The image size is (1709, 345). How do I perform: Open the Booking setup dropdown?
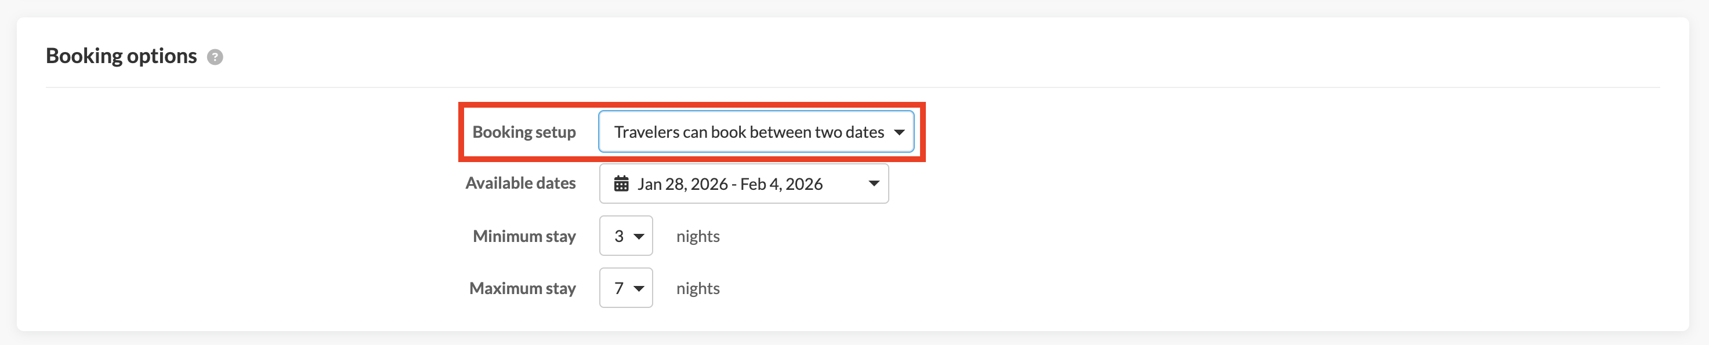(x=755, y=132)
